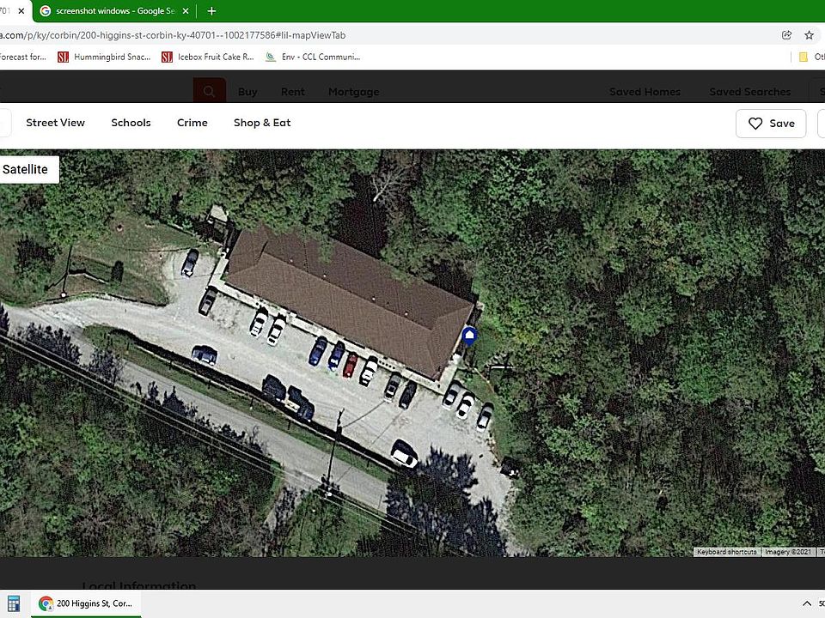Open the Icebox Fruit Cake bookmark
Image resolution: width=825 pixels, height=618 pixels.
pos(208,57)
